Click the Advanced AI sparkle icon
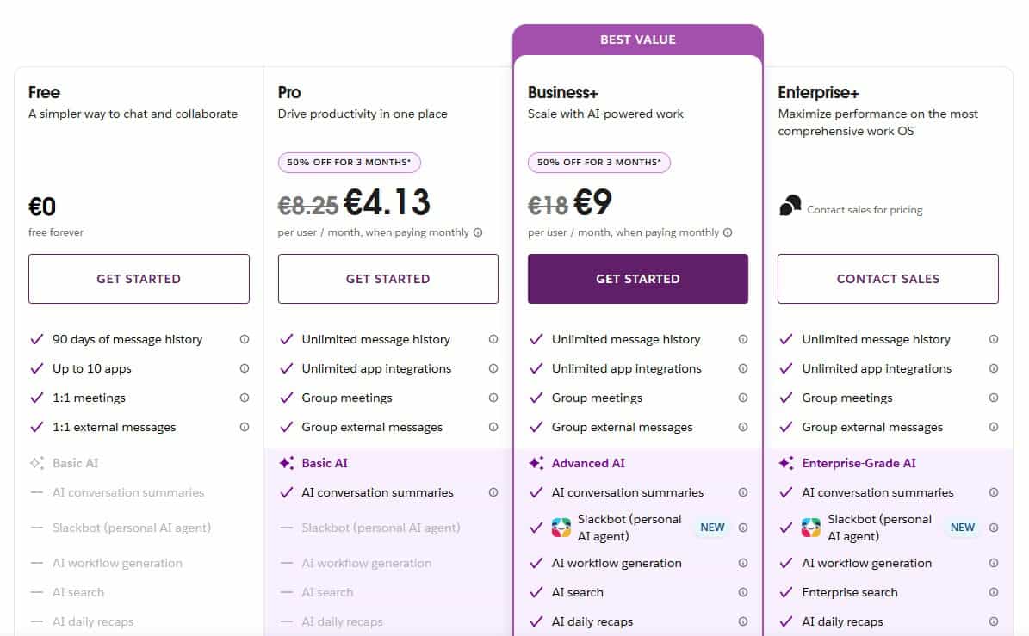The image size is (1029, 636). (537, 462)
